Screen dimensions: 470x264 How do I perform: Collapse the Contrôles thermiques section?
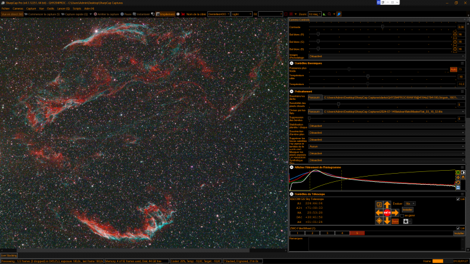(291, 63)
